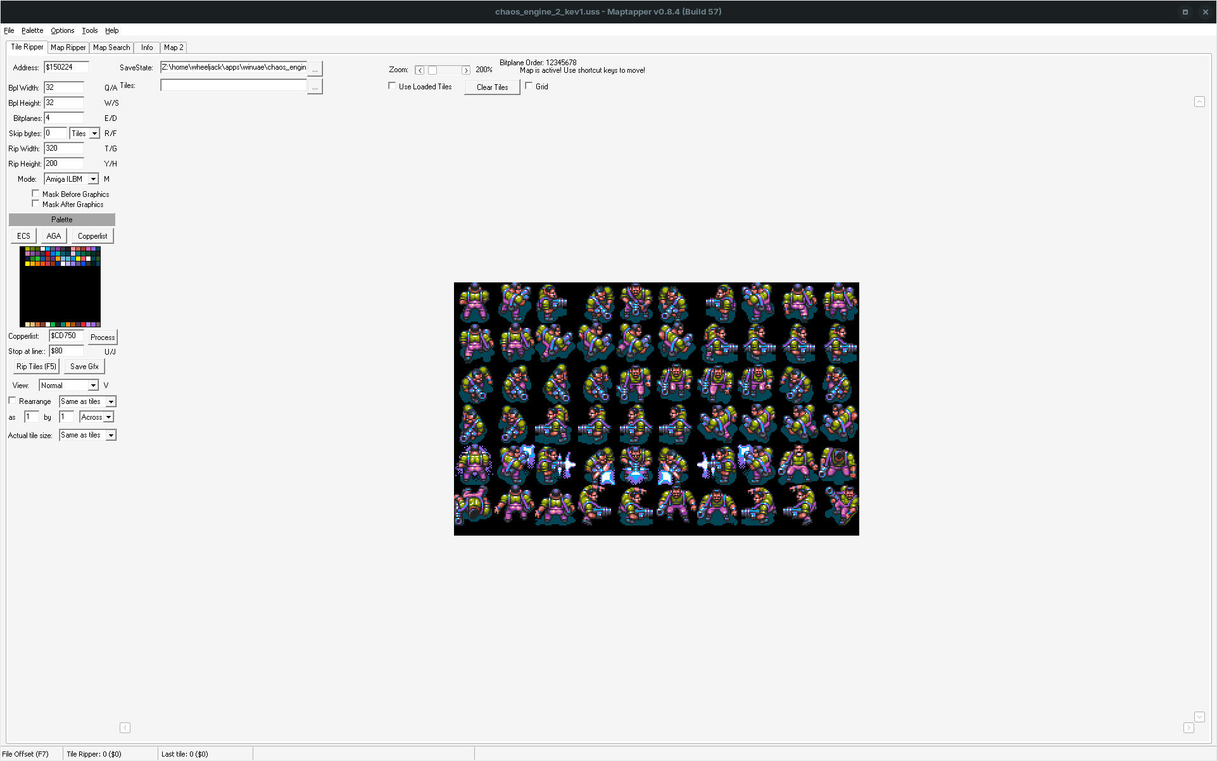Select the Tile Ripper tab
1217x761 pixels.
point(27,47)
